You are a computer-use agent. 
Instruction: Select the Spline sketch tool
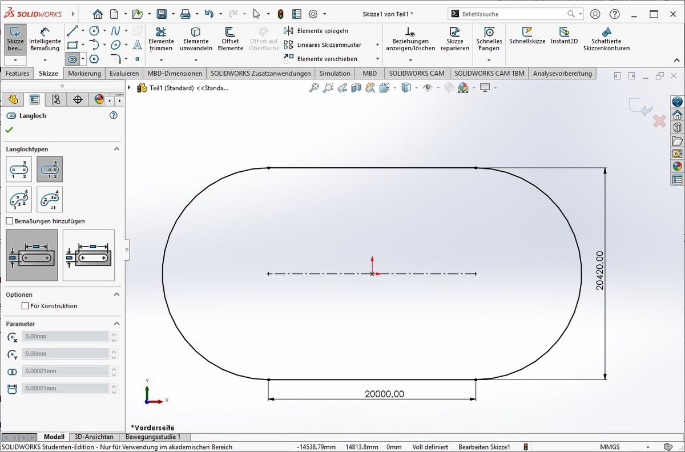pyautogui.click(x=116, y=31)
